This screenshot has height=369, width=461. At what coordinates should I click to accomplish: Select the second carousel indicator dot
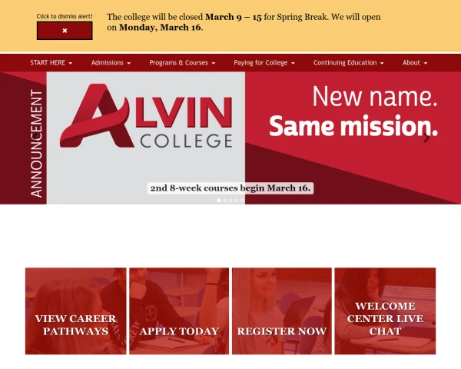pyautogui.click(x=225, y=201)
